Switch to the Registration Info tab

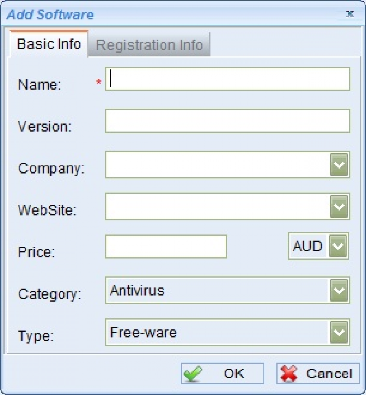[x=149, y=45]
